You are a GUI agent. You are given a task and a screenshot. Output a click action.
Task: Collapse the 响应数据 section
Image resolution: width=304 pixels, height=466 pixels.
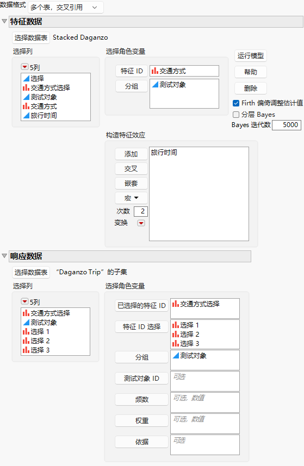point(4,256)
